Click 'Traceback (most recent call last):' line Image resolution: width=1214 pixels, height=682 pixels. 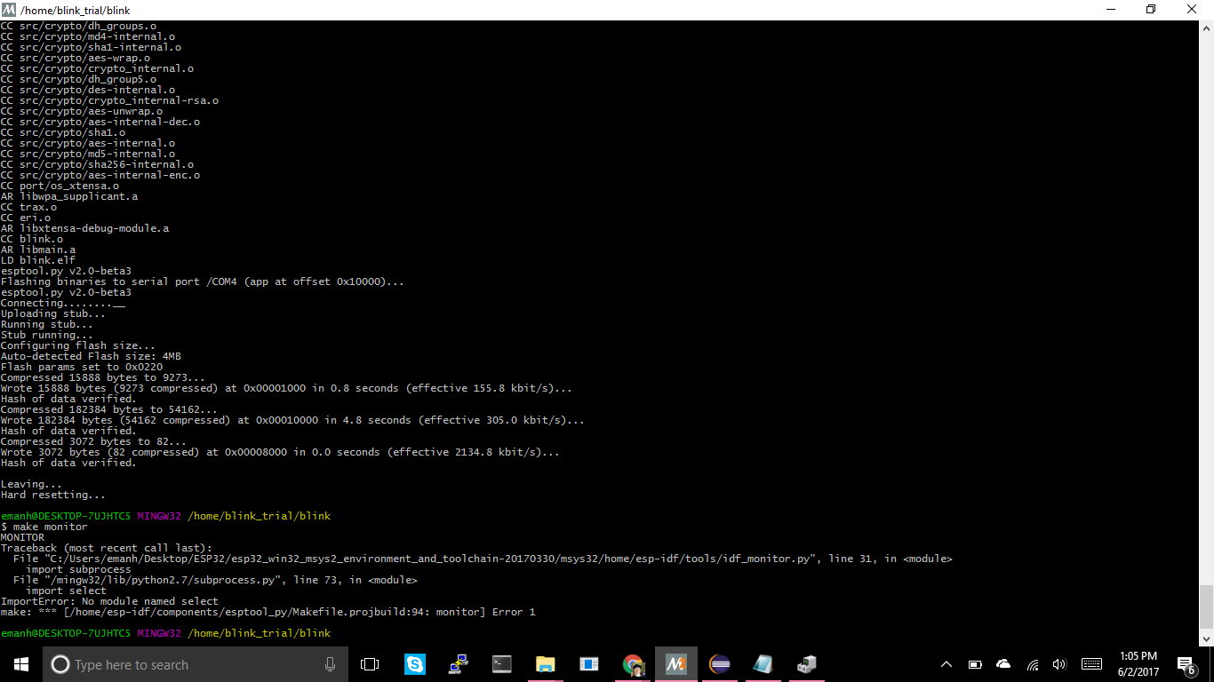(x=107, y=548)
